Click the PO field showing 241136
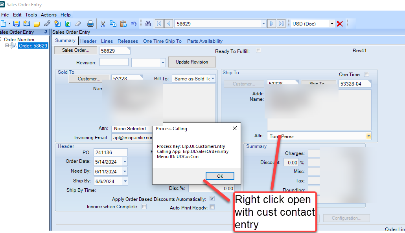Viewport: 405px width, 233px height. (x=110, y=152)
